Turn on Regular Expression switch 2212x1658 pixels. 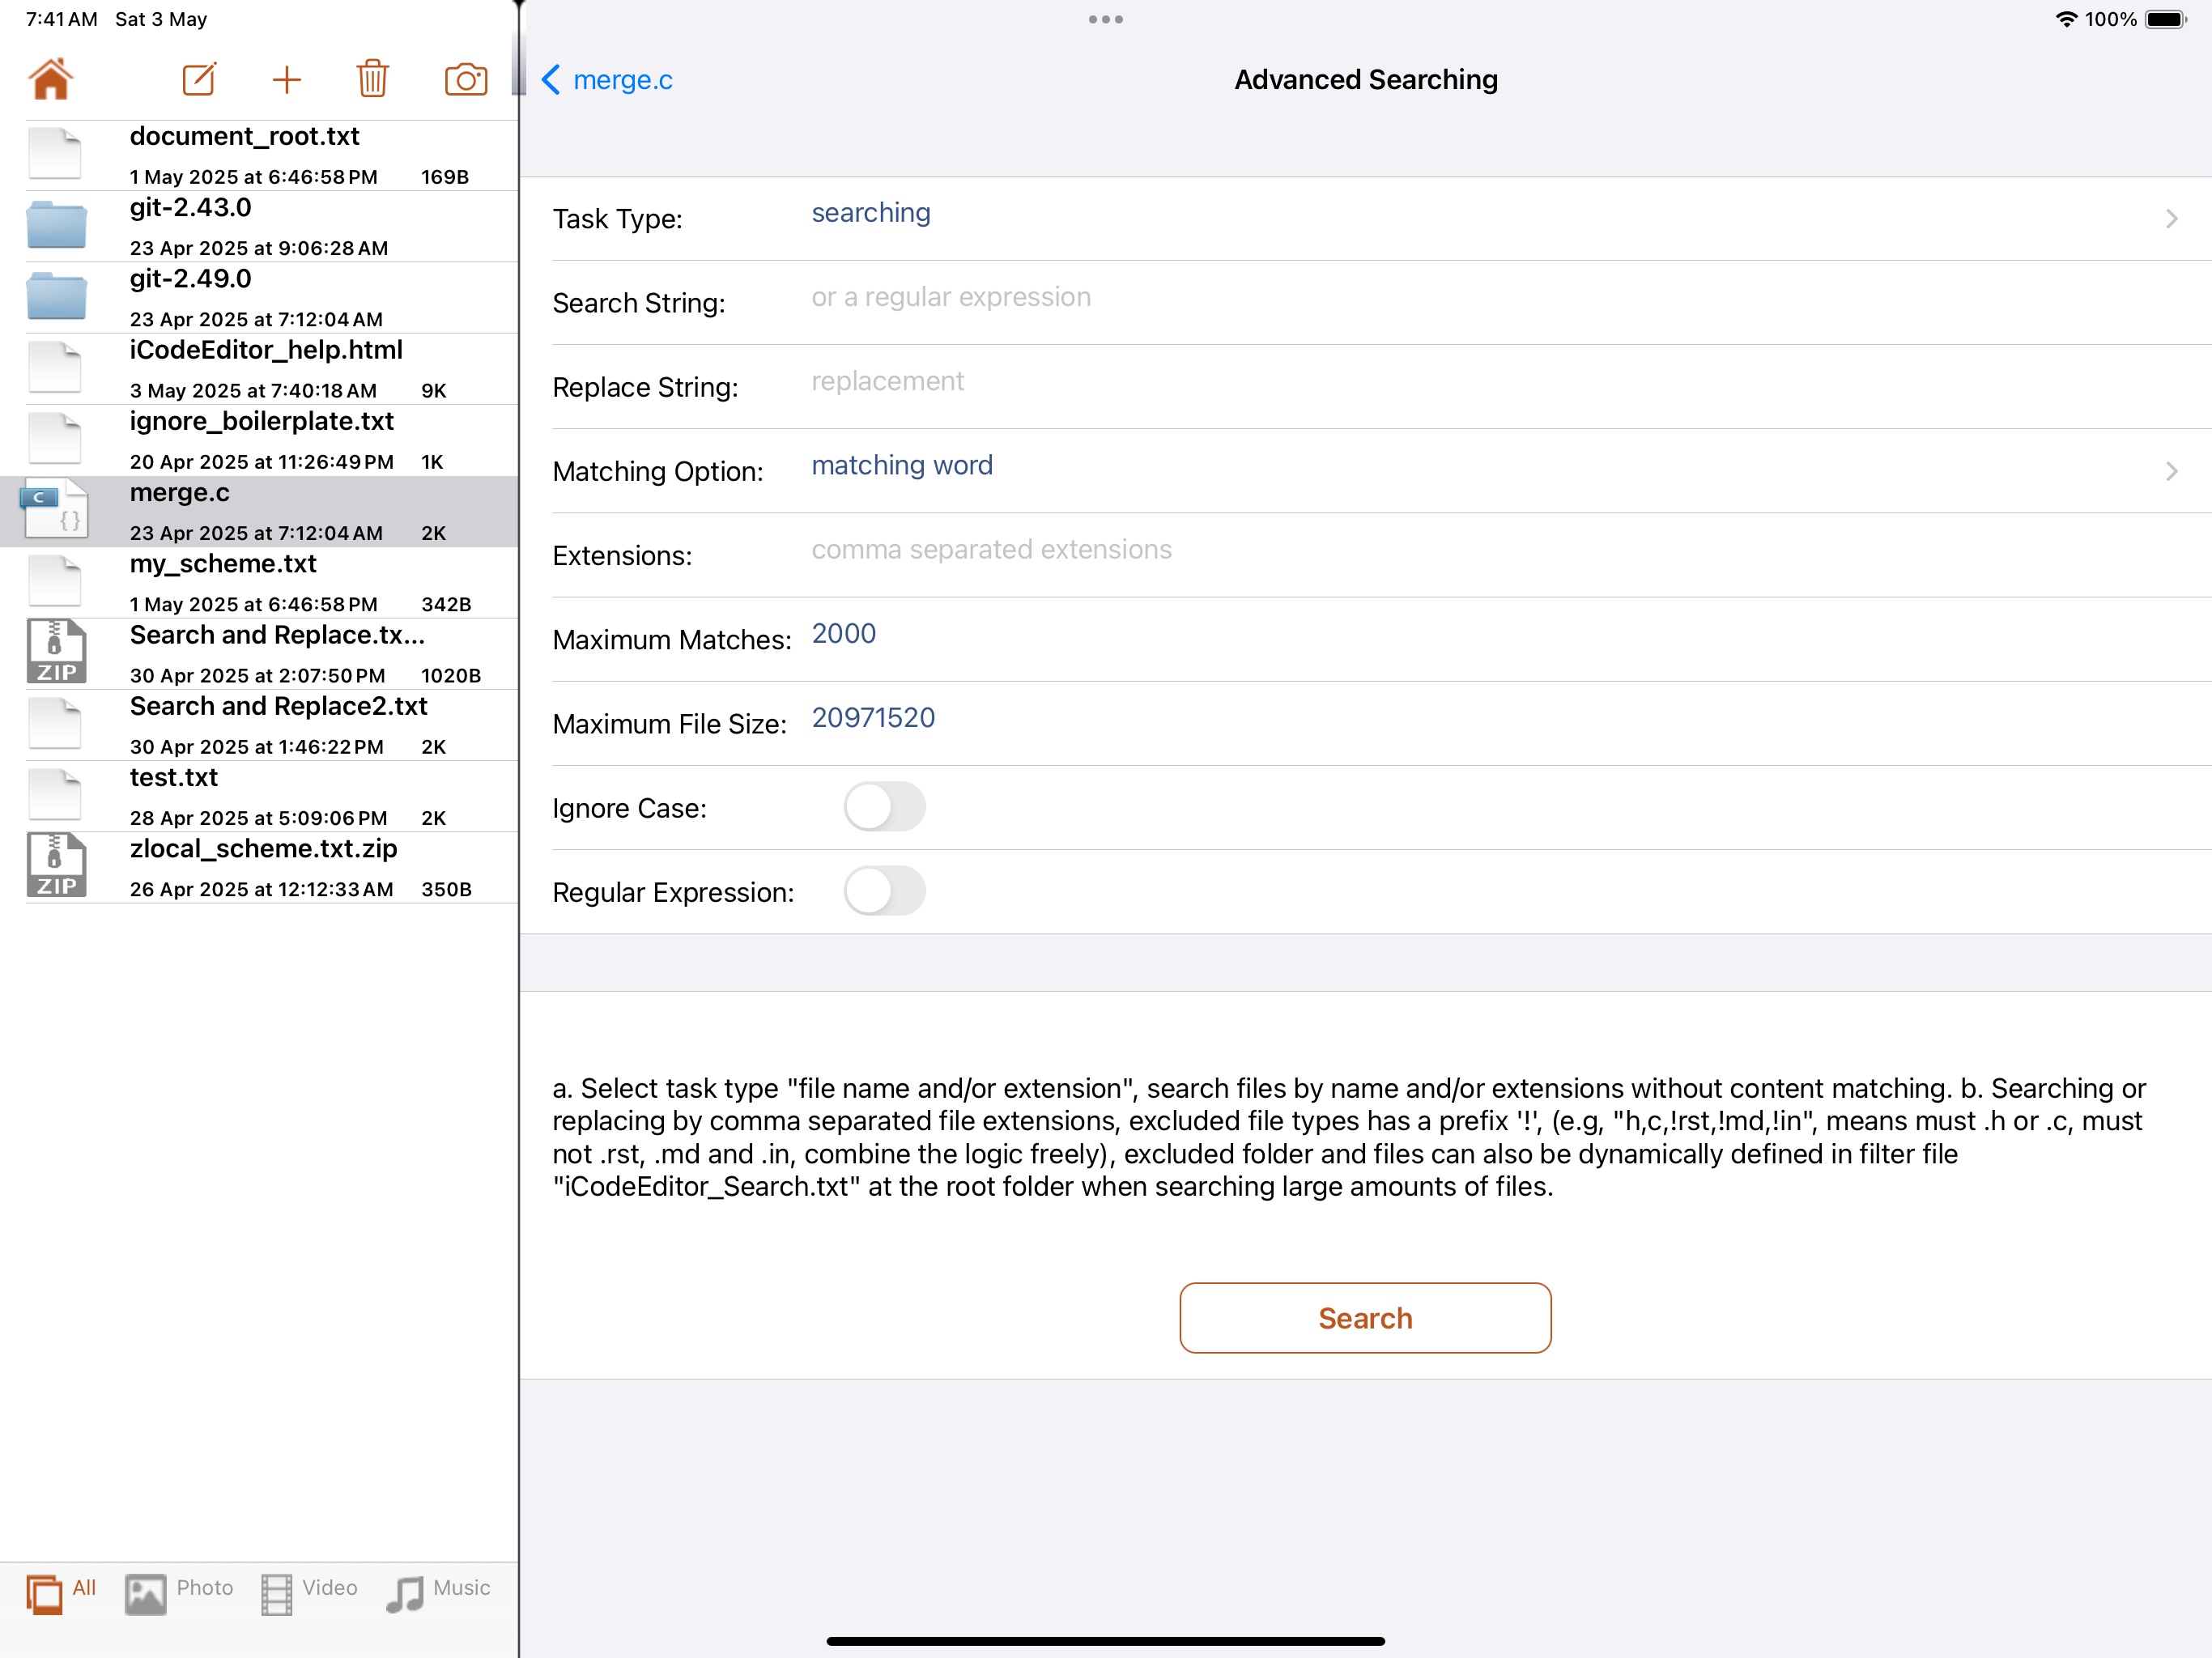click(884, 891)
